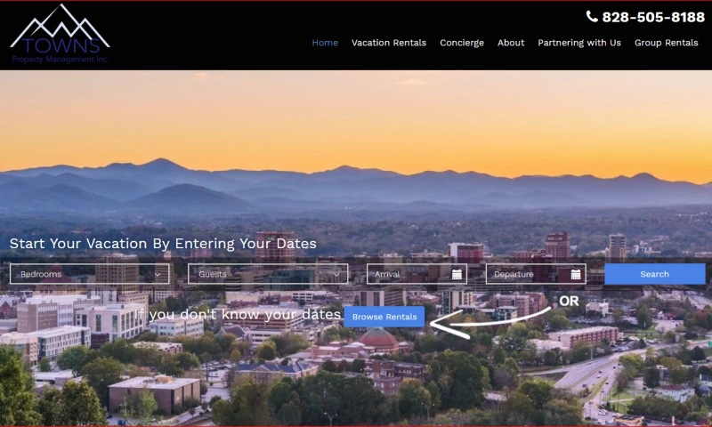Call the 828-505-8188 phone number link
712x427 pixels.
653,17
